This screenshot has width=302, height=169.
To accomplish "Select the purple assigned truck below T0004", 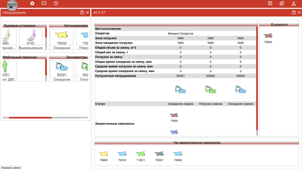I will click(174, 132).
